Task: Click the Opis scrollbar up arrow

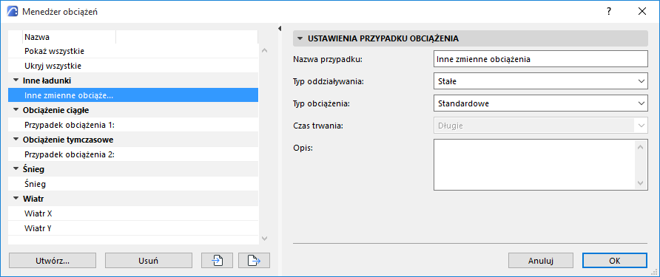Action: click(x=641, y=147)
